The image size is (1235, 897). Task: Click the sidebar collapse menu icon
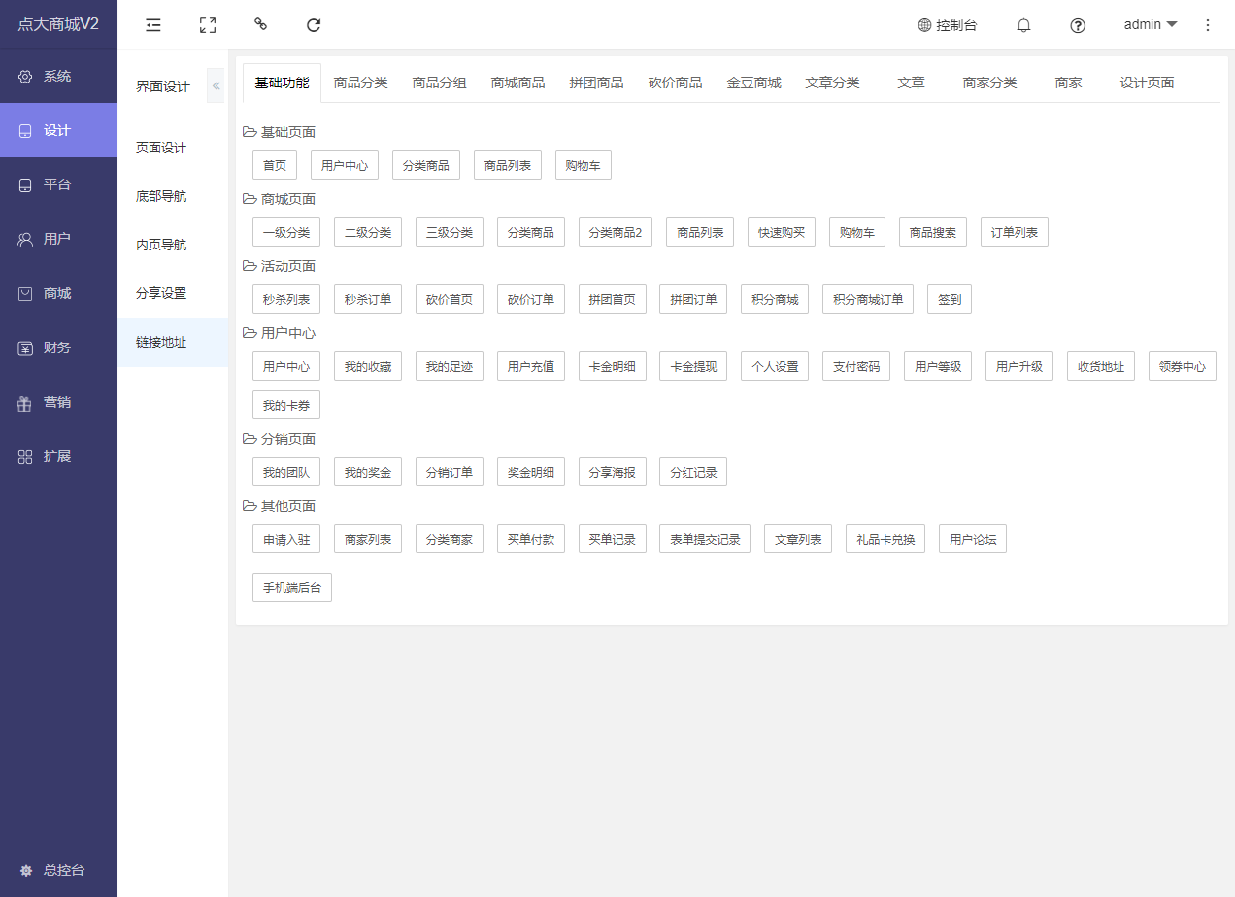[153, 25]
